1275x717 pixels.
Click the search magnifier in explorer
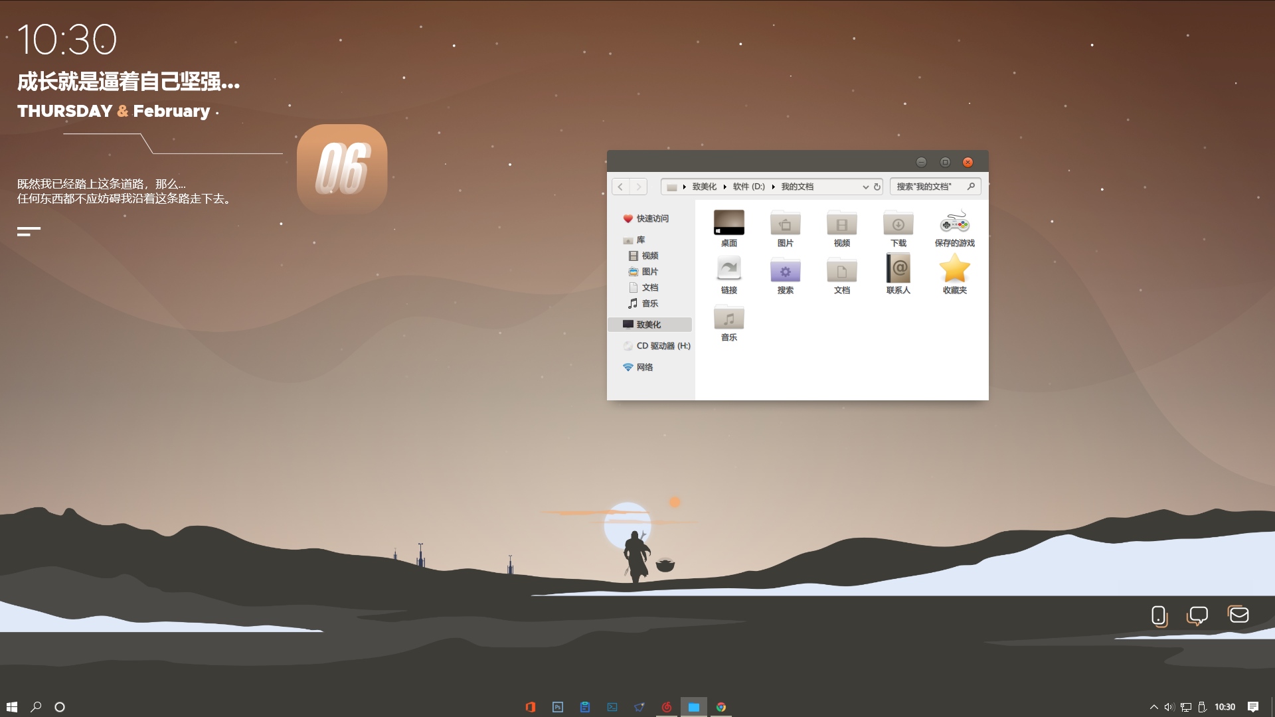pyautogui.click(x=971, y=187)
